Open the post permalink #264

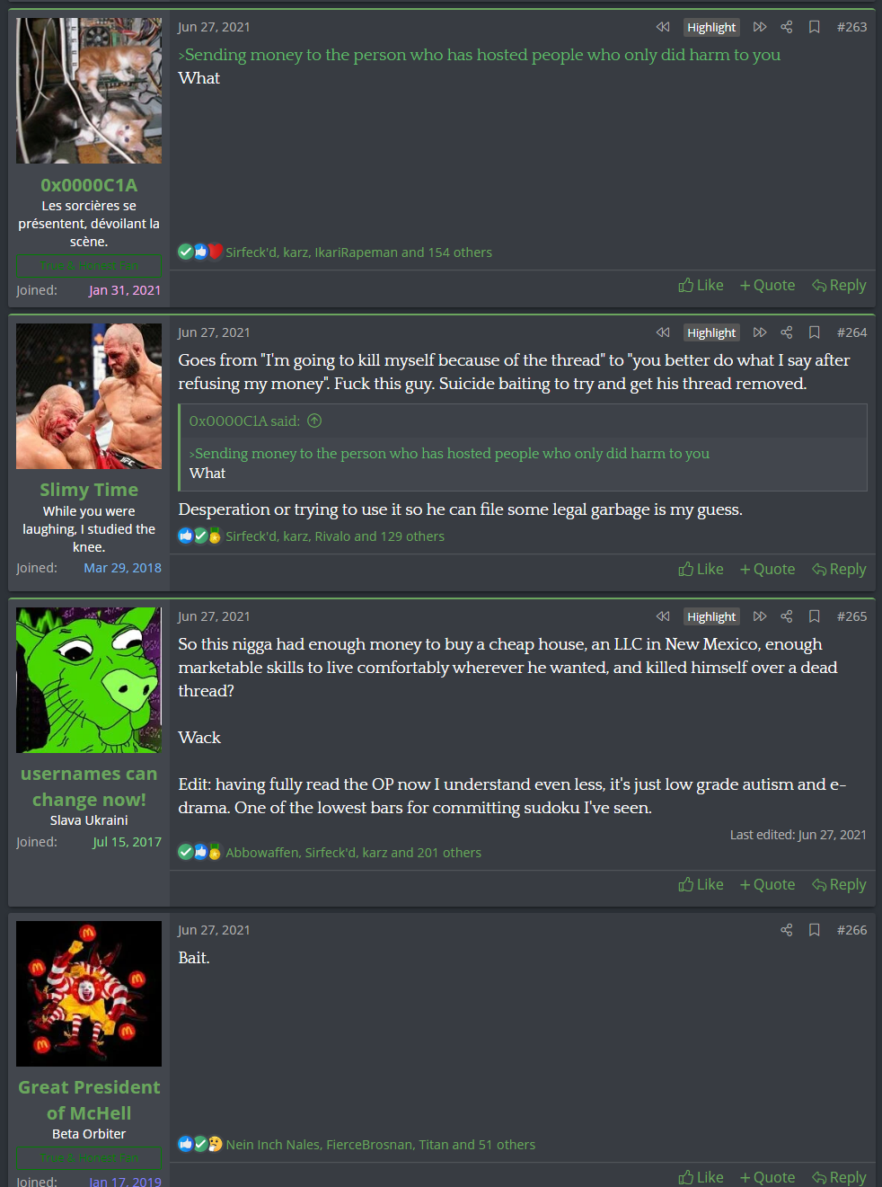click(x=851, y=332)
